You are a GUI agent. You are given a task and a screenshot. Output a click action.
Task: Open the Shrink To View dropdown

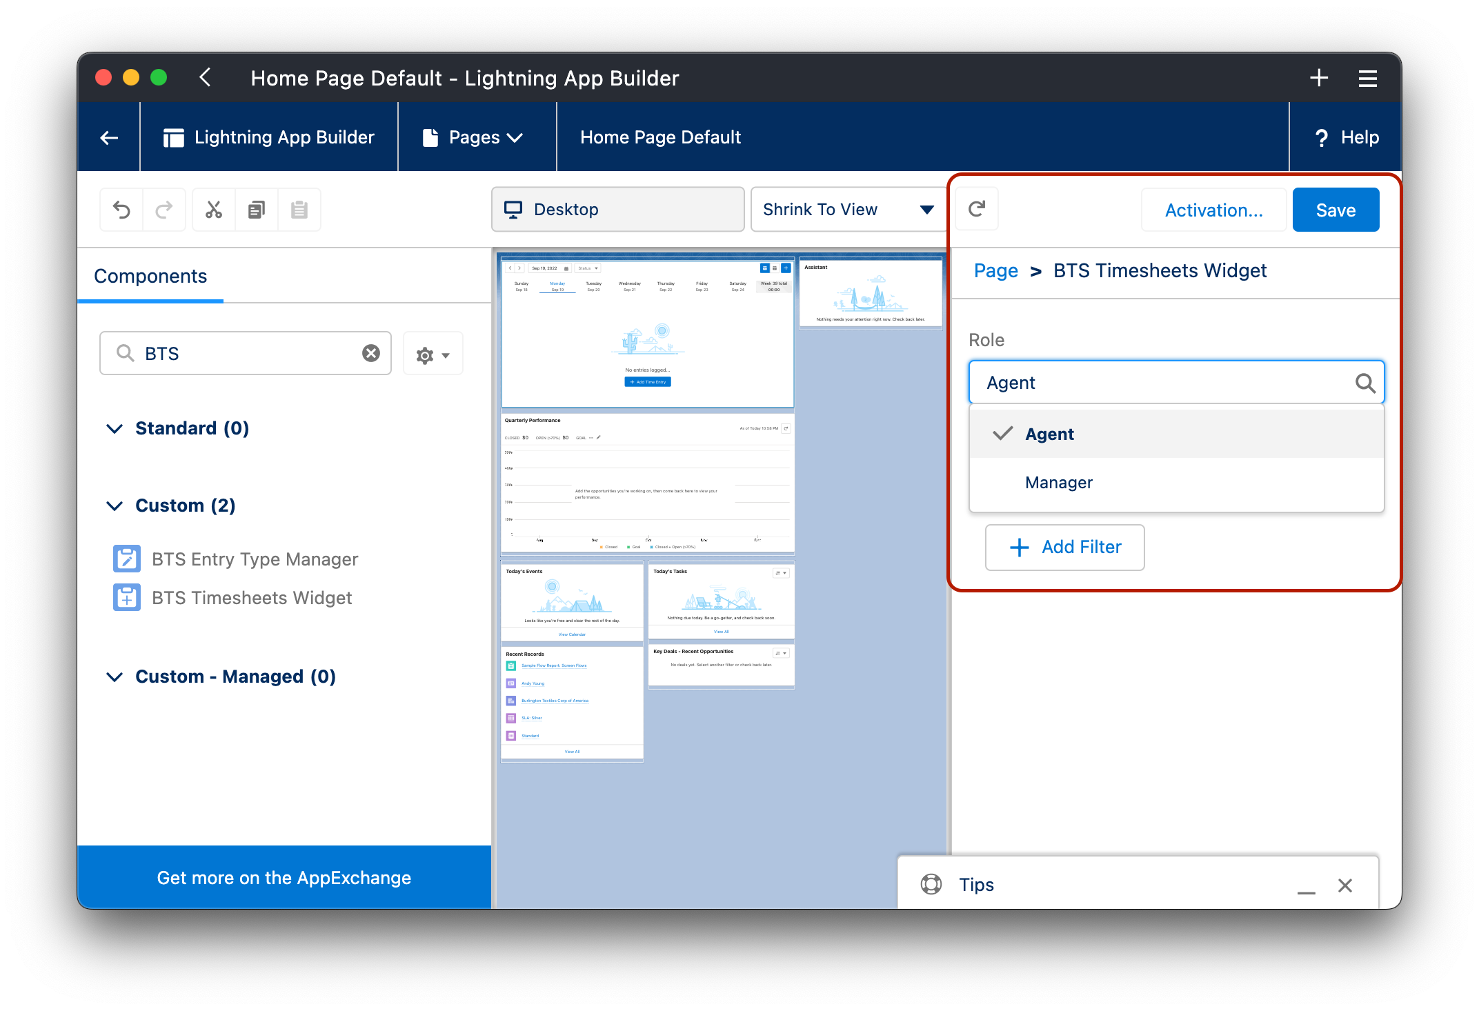848,209
